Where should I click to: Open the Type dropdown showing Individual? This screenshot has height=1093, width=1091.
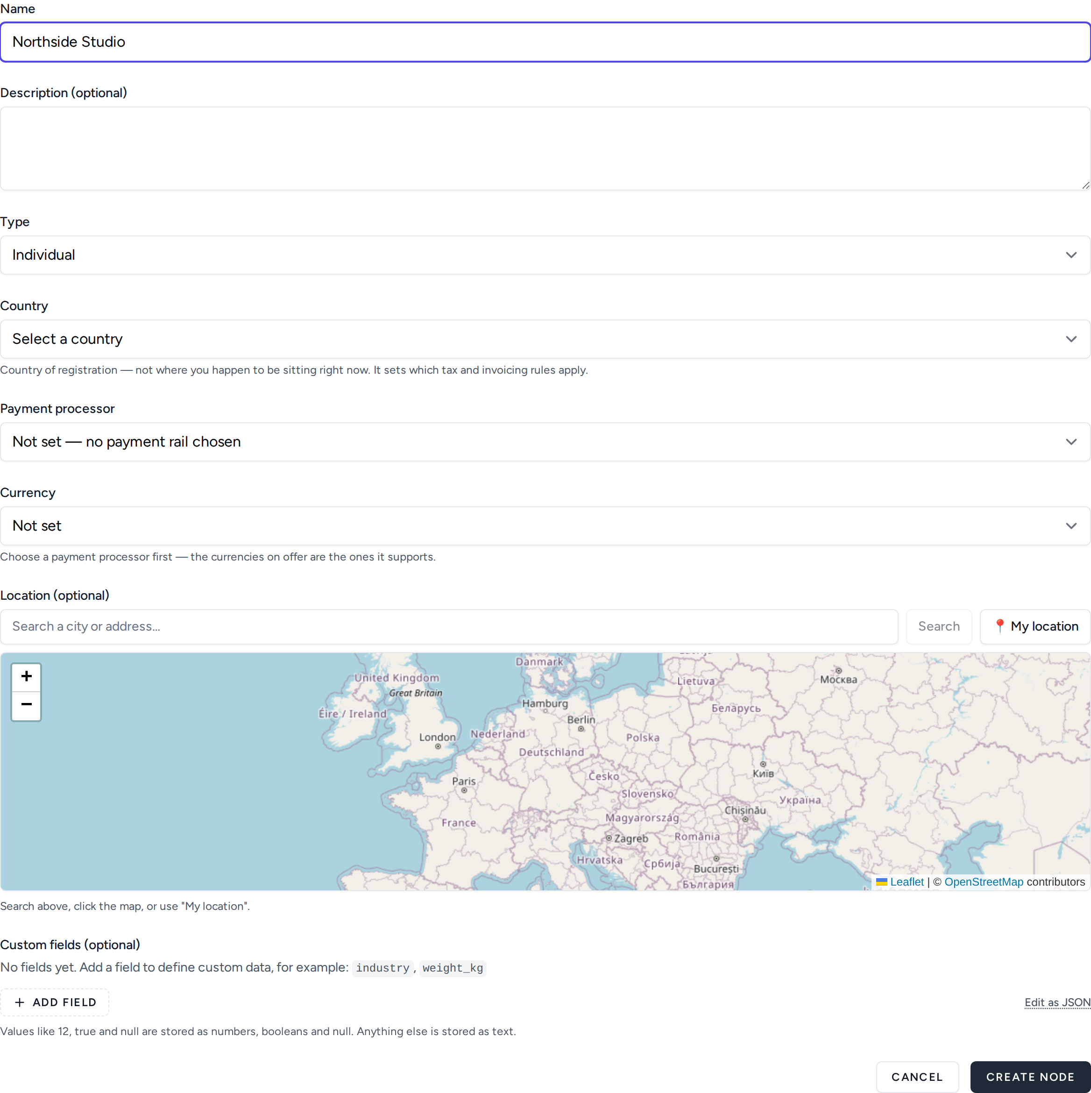click(x=545, y=255)
